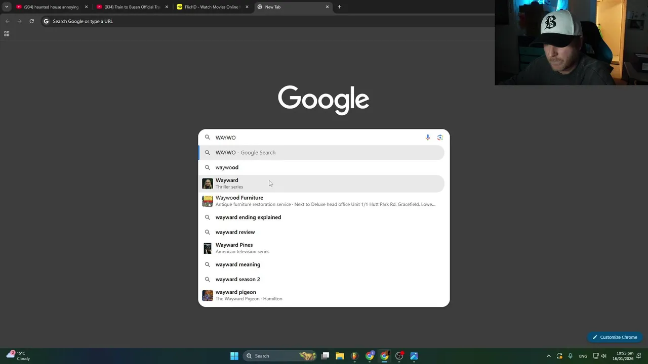This screenshot has width=648, height=364.
Task: Open the Photos app taskbar icon
Action: pyautogui.click(x=414, y=356)
